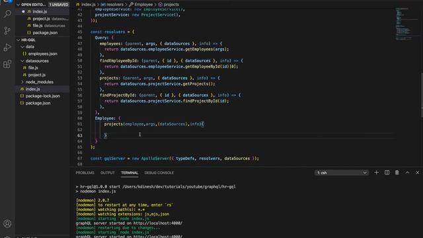
Task: Click 'nodemon index.js' in terminal
Action: [x=98, y=191]
